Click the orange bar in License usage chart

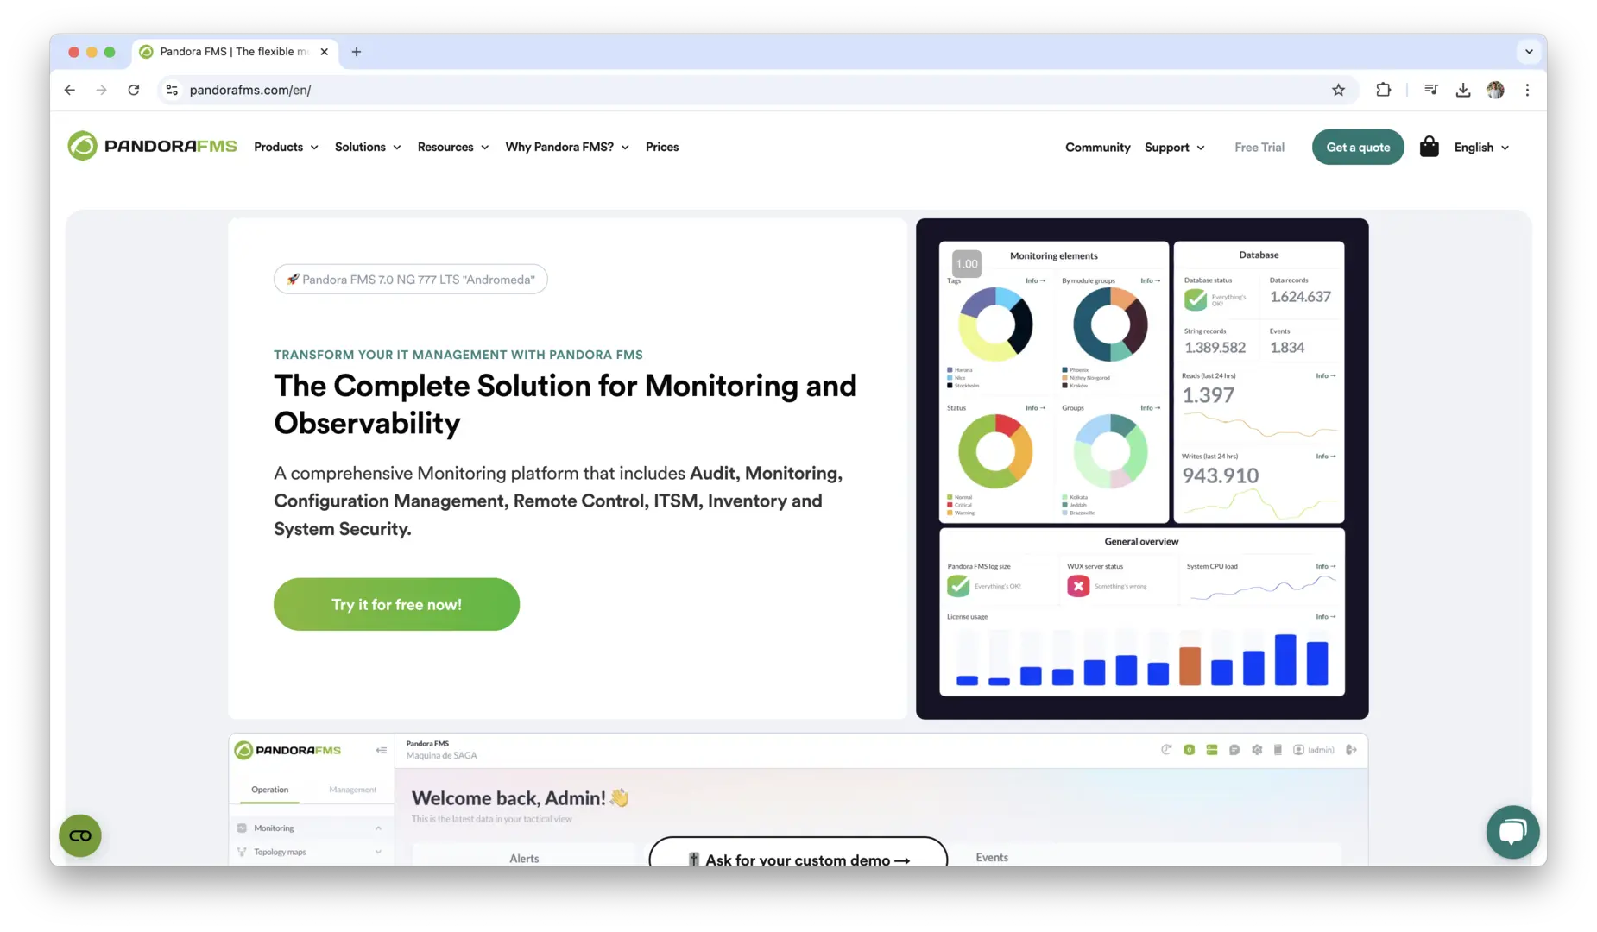[x=1190, y=666]
